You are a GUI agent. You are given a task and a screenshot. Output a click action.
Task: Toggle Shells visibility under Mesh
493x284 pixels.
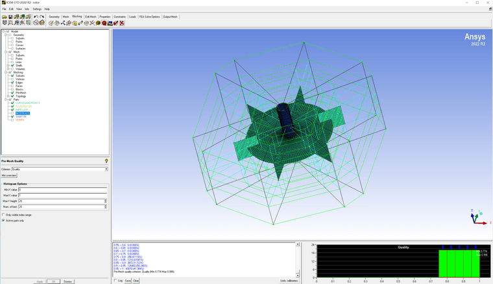click(x=12, y=66)
